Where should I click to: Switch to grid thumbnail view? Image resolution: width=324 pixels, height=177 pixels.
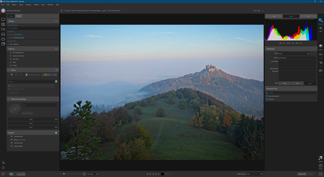pyautogui.click(x=11, y=174)
